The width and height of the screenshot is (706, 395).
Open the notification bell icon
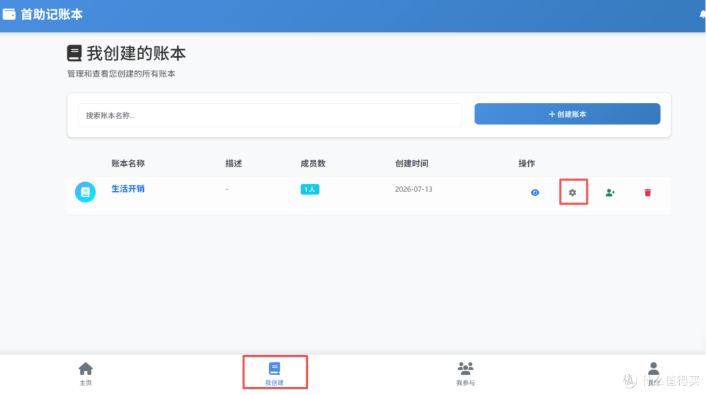[x=702, y=15]
